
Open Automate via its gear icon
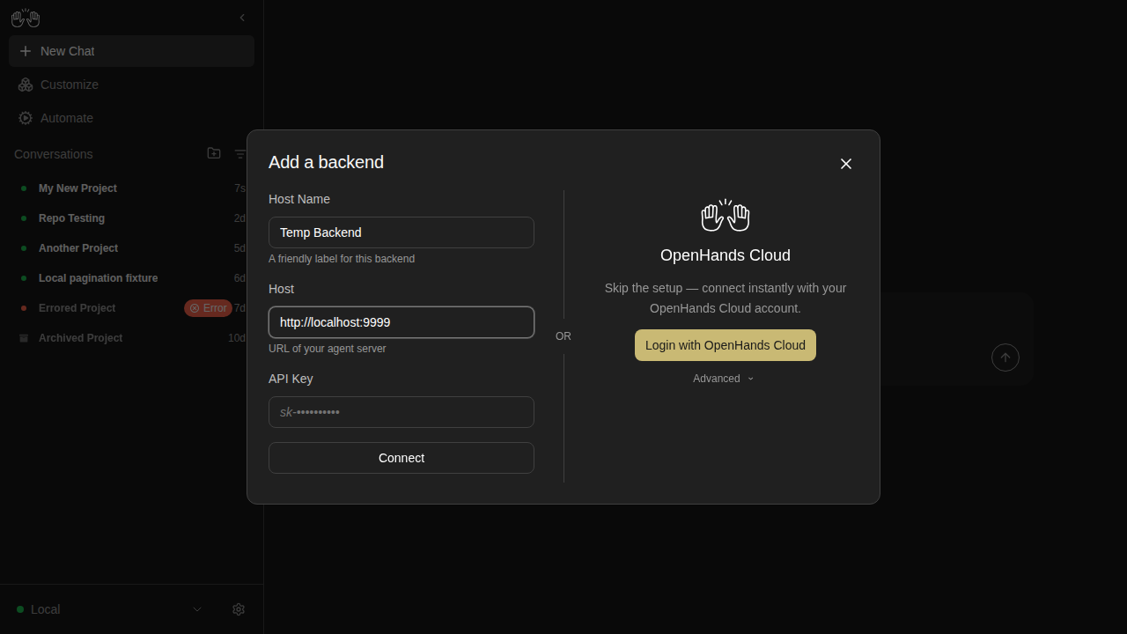pyautogui.click(x=26, y=118)
